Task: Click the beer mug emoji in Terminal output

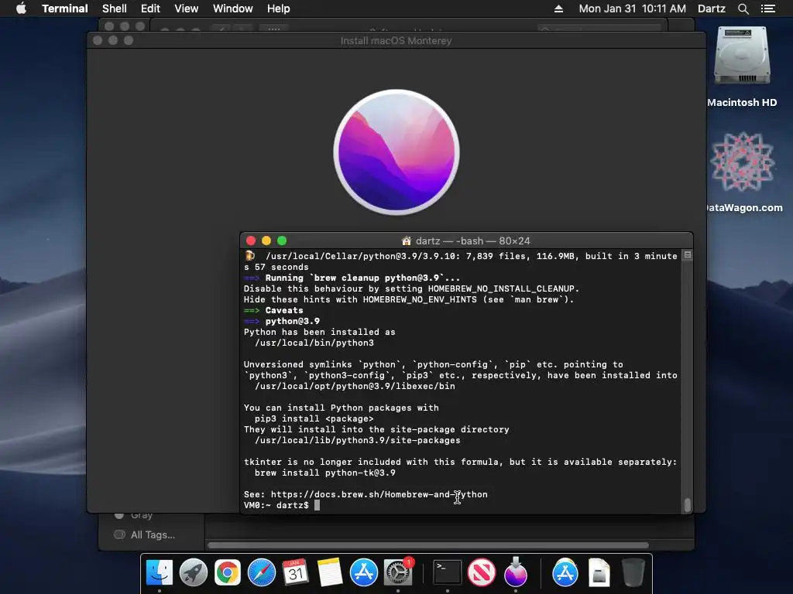Action: pos(250,255)
